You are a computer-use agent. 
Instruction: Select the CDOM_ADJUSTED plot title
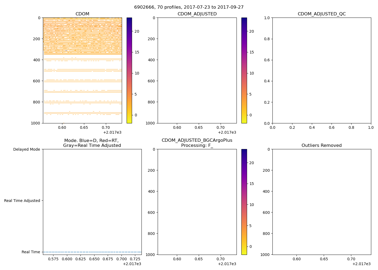pos(197,14)
